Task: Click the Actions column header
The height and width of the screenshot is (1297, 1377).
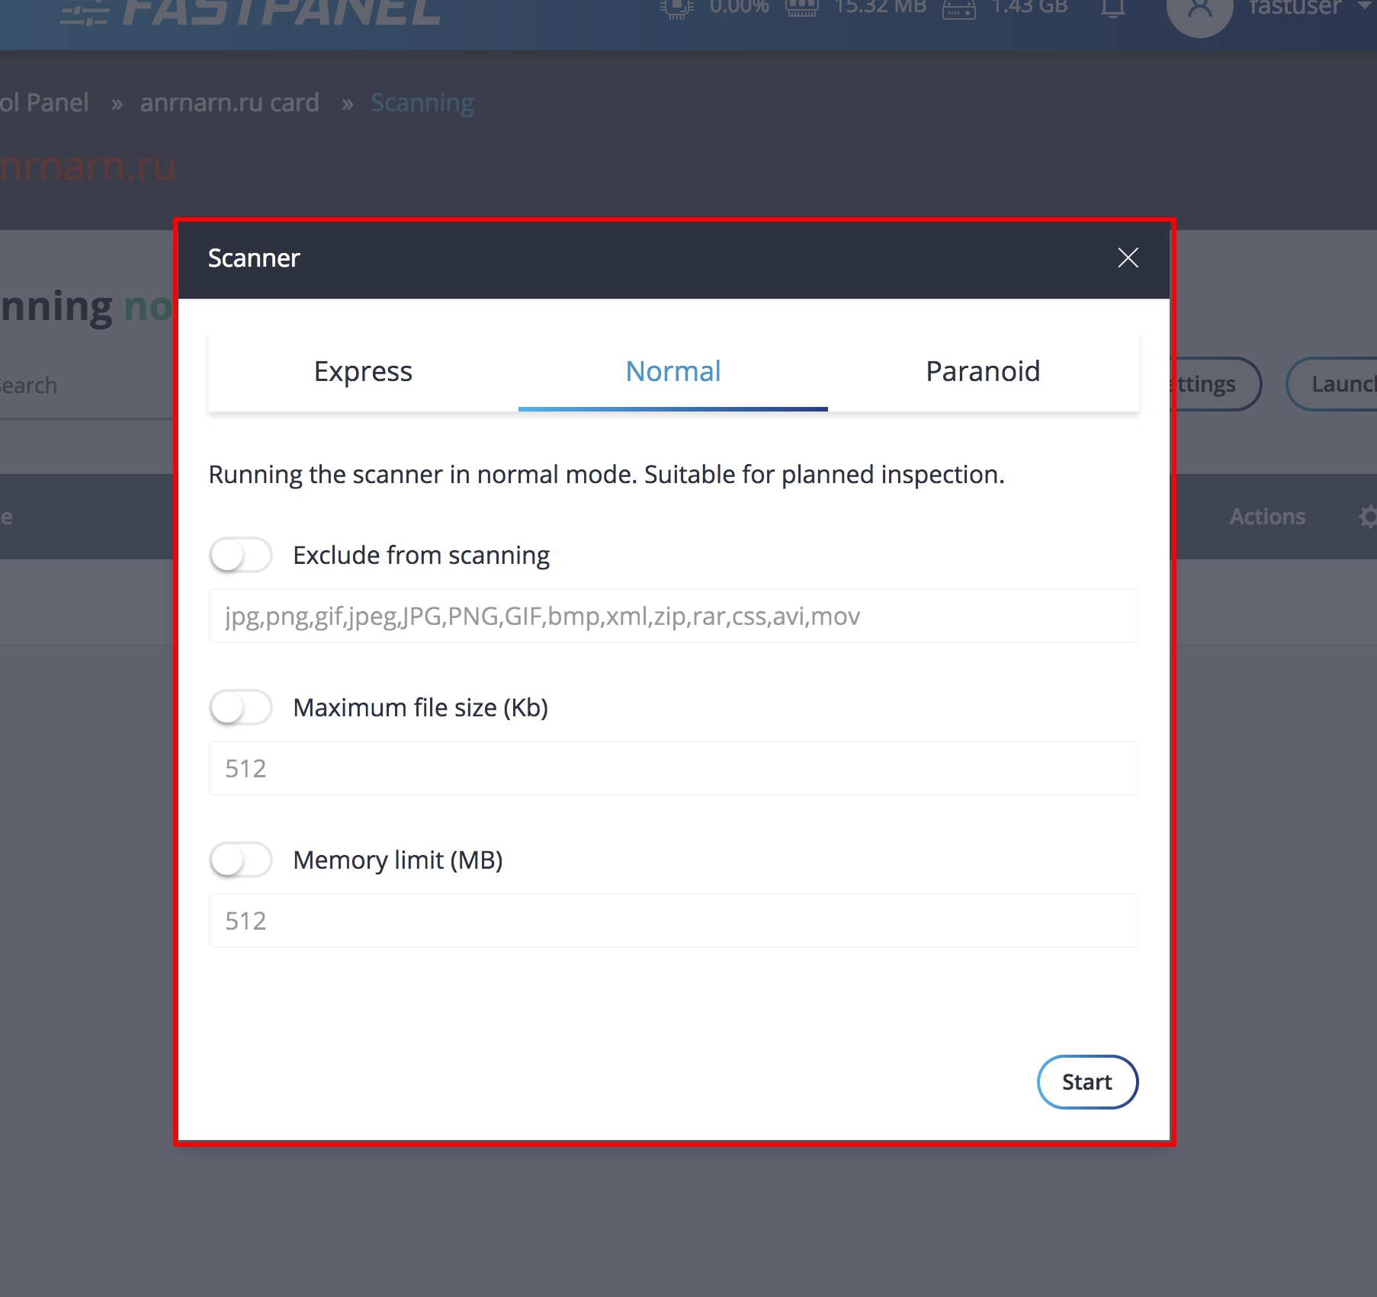Action: pyautogui.click(x=1267, y=517)
